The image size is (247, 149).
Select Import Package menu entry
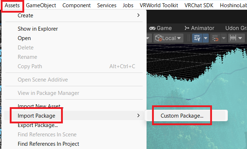coord(36,116)
